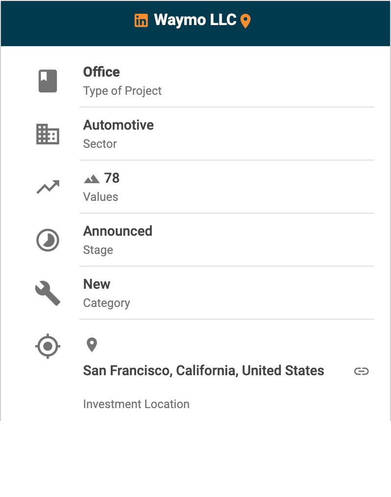Select the San Francisco, California location text
This screenshot has height=497, width=391.
point(203,371)
